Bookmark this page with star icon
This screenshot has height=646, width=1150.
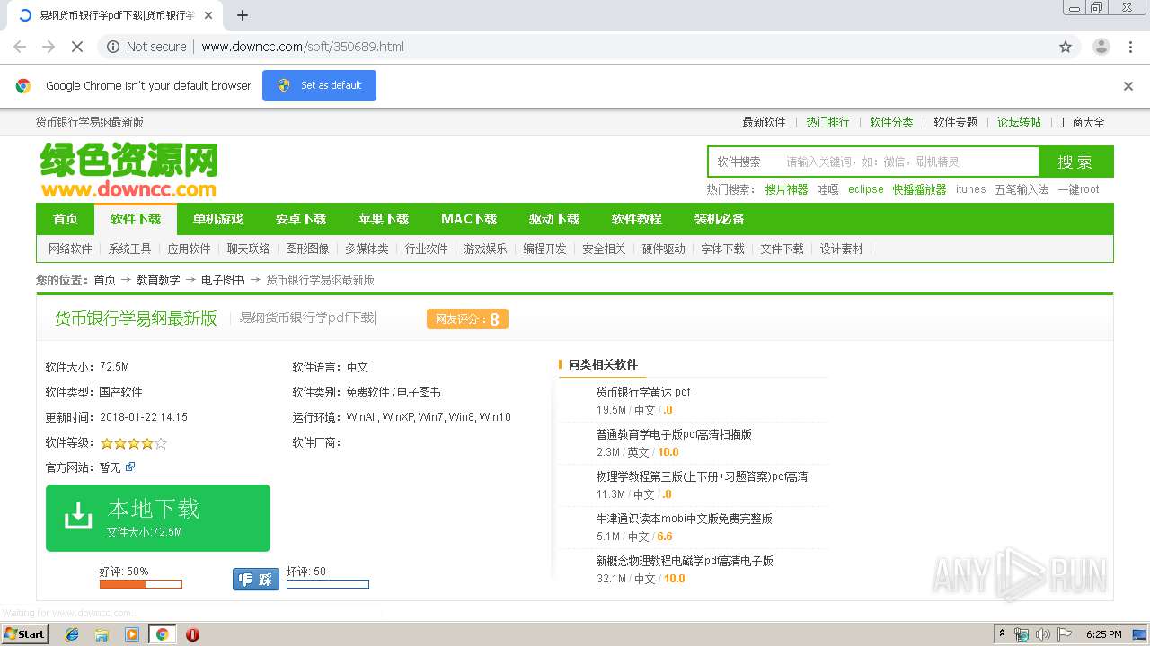(x=1066, y=47)
